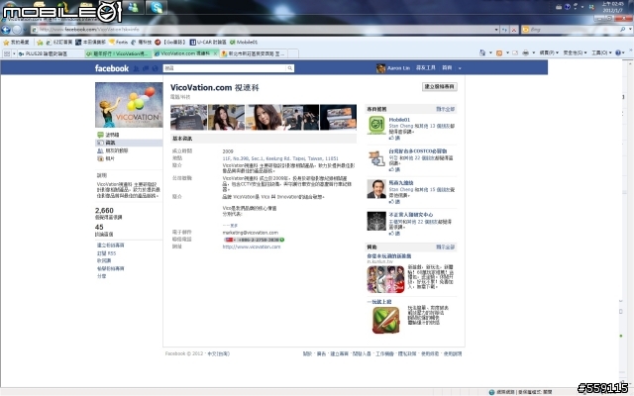634x396 pixels.
Task: Click the Wall speech bubble icon in sidebar
Action: click(100, 135)
